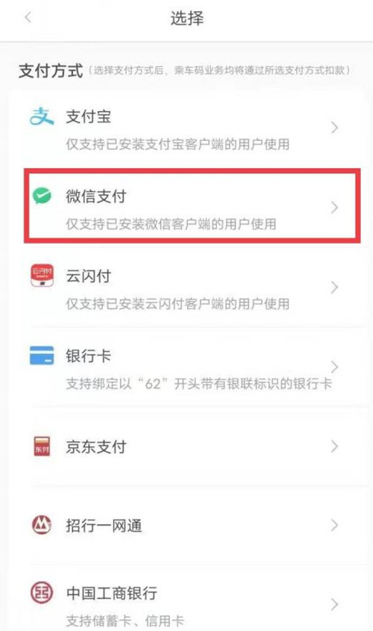Tap the 银行卡 description about 62 cards
The image size is (373, 631).
pos(199,384)
